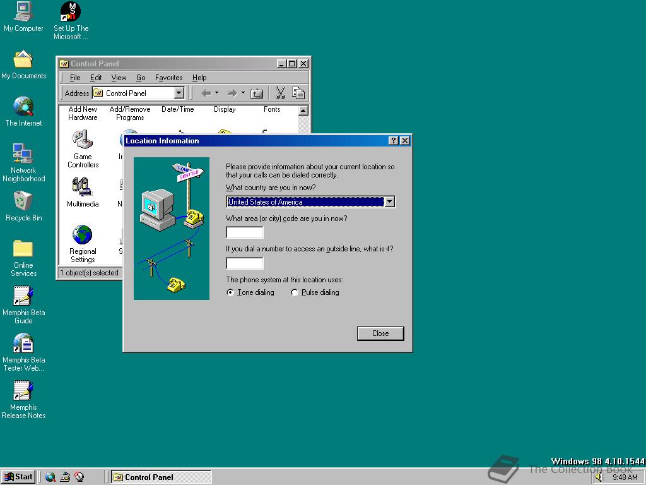Click the Up folder toolbar button
This screenshot has height=485, width=646.
click(x=257, y=93)
